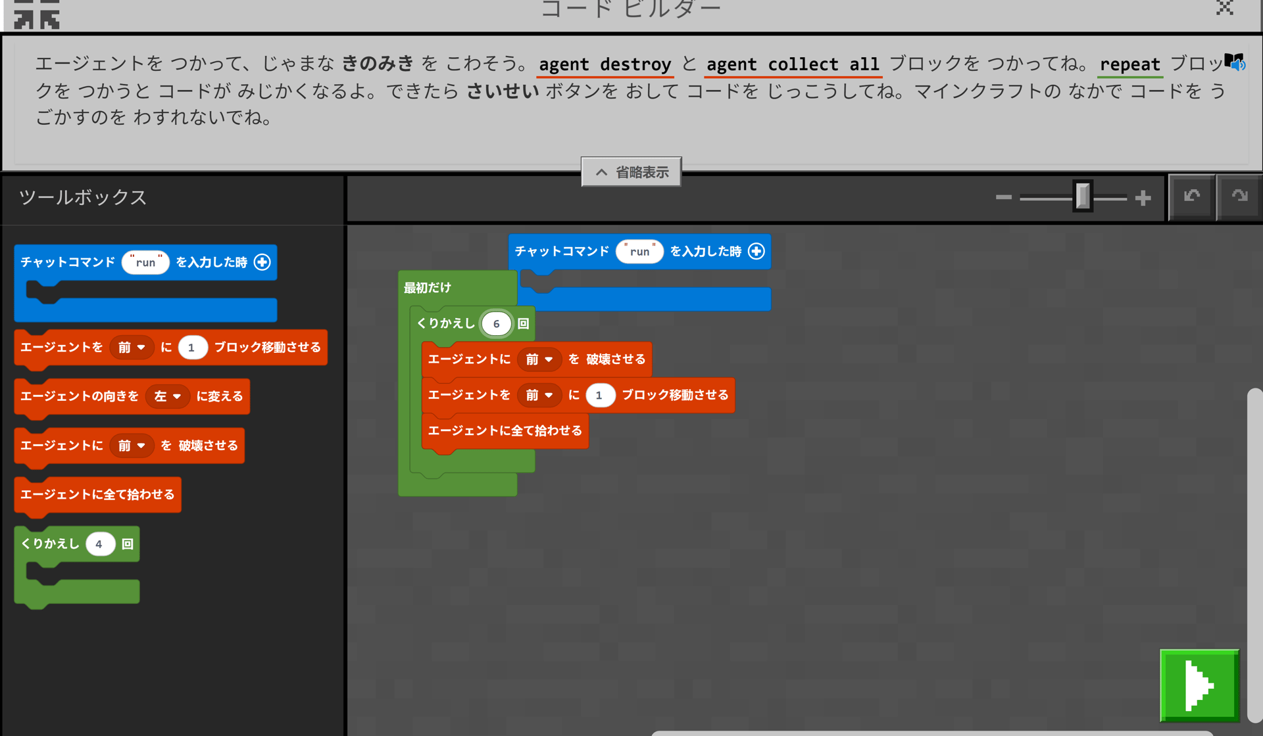Zoom out with the minus icon
Screen dimensions: 1263x736
tap(1003, 197)
